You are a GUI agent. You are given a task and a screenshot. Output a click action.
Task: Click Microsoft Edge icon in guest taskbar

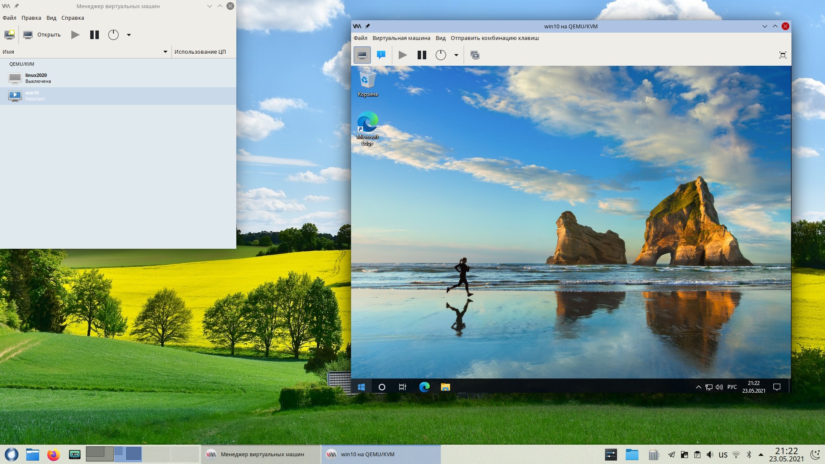[424, 387]
